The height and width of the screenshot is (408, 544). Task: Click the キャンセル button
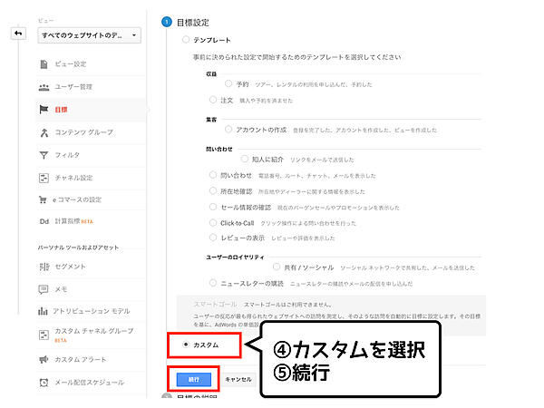pyautogui.click(x=238, y=380)
